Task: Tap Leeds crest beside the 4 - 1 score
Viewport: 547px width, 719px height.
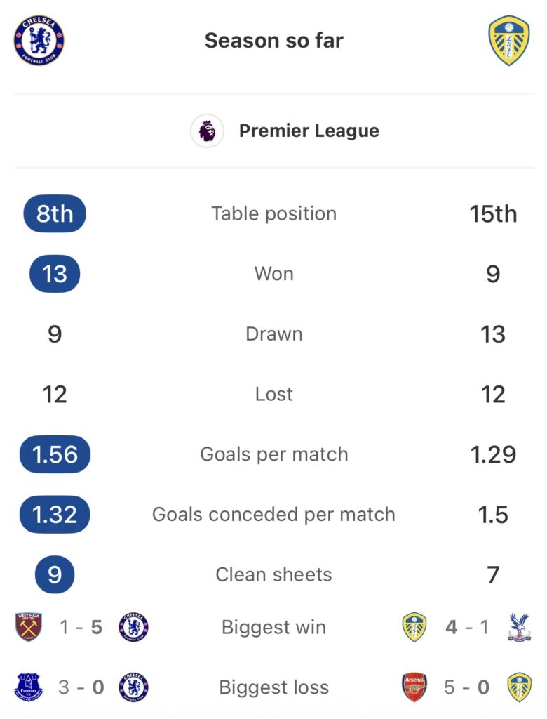Action: pyautogui.click(x=414, y=627)
